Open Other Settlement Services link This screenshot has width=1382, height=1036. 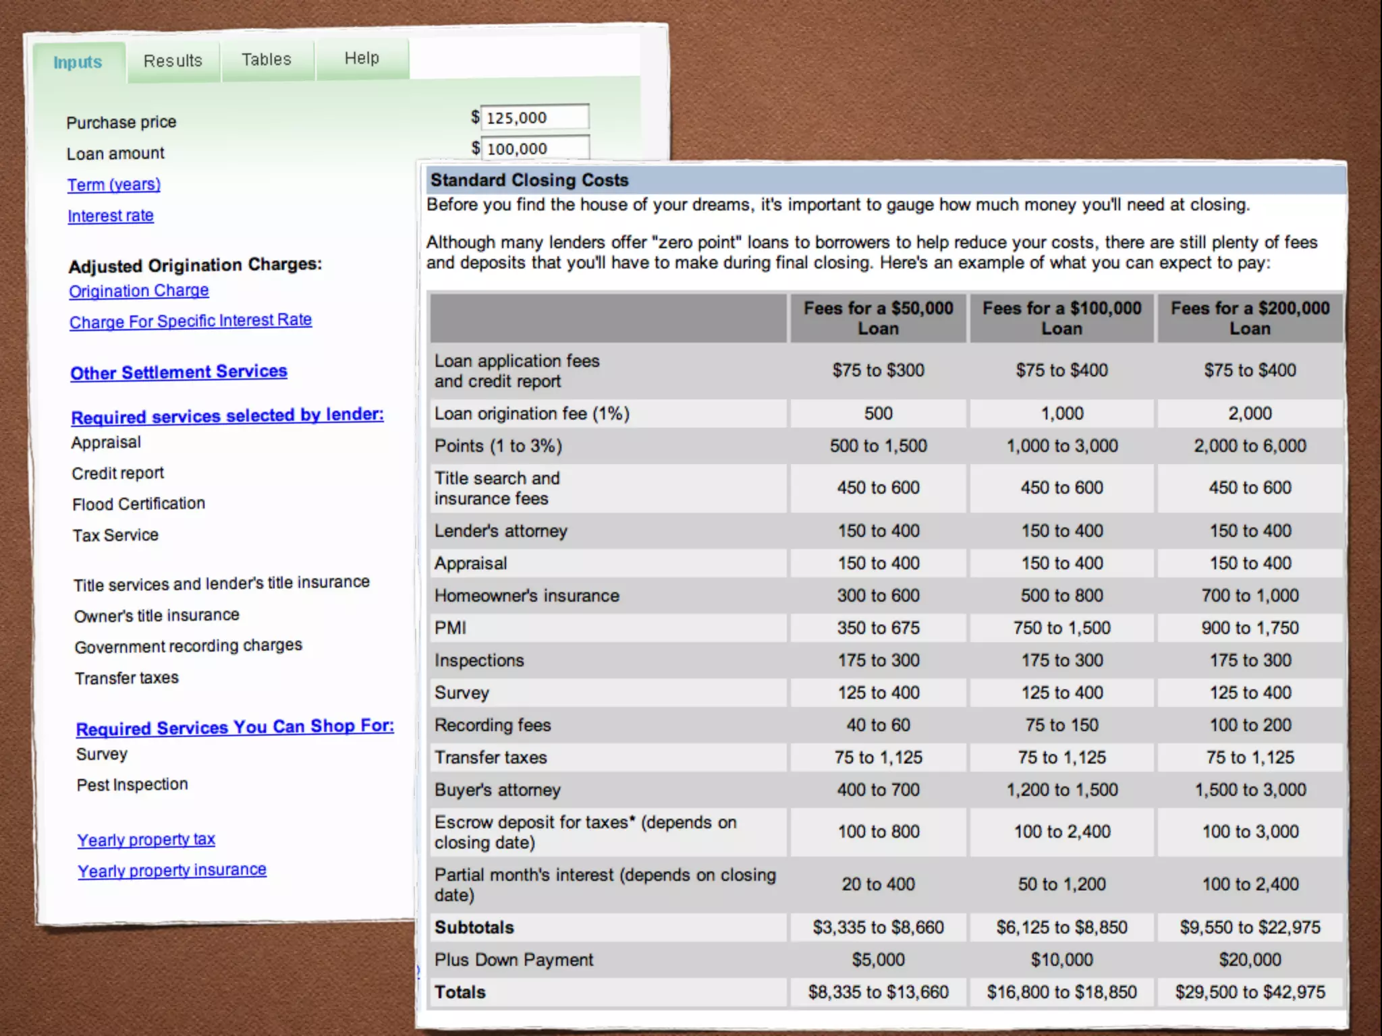coord(179,372)
